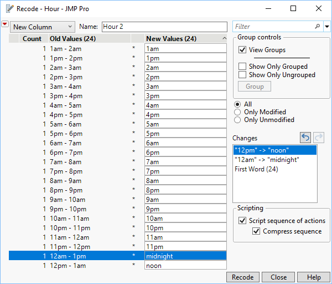Screen dimensions: 332x284
Task: Click the filter search magnifier icon
Action: click(x=317, y=26)
